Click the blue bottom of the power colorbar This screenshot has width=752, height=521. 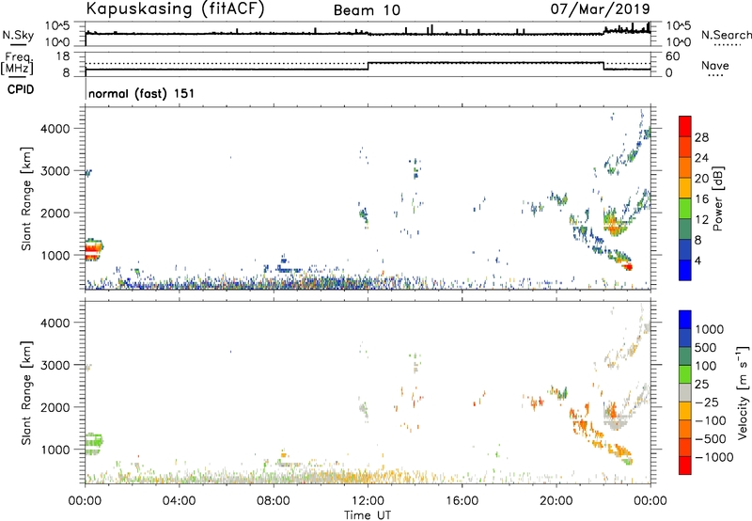tap(685, 270)
